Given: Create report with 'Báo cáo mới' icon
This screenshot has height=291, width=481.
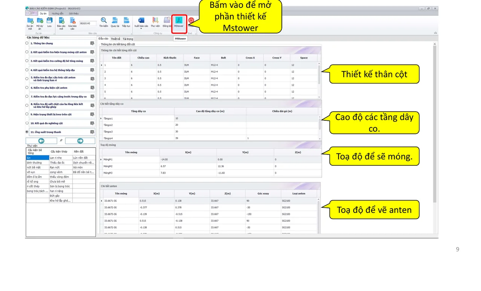Looking at the screenshot, I should (61, 20).
